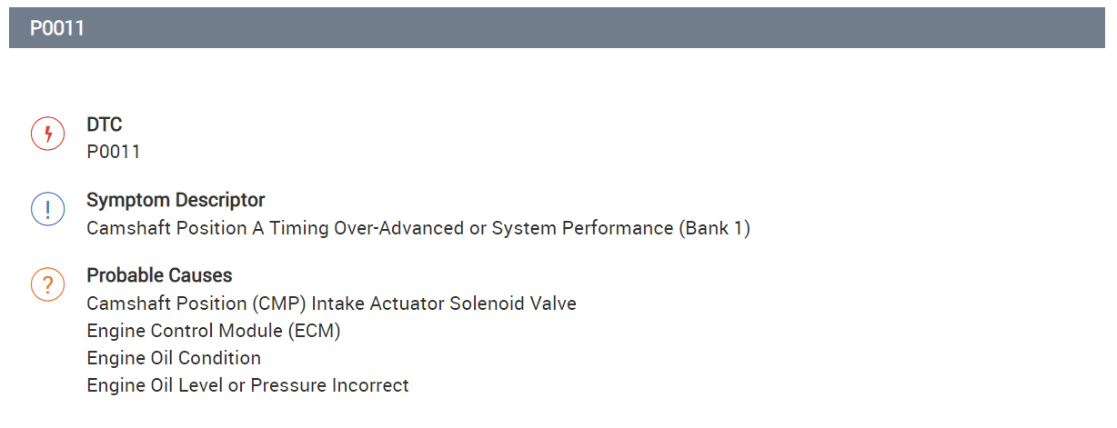Screen dimensions: 1117x428
Task: Click the "(Bank 1)" text in the symptom
Action: [714, 228]
